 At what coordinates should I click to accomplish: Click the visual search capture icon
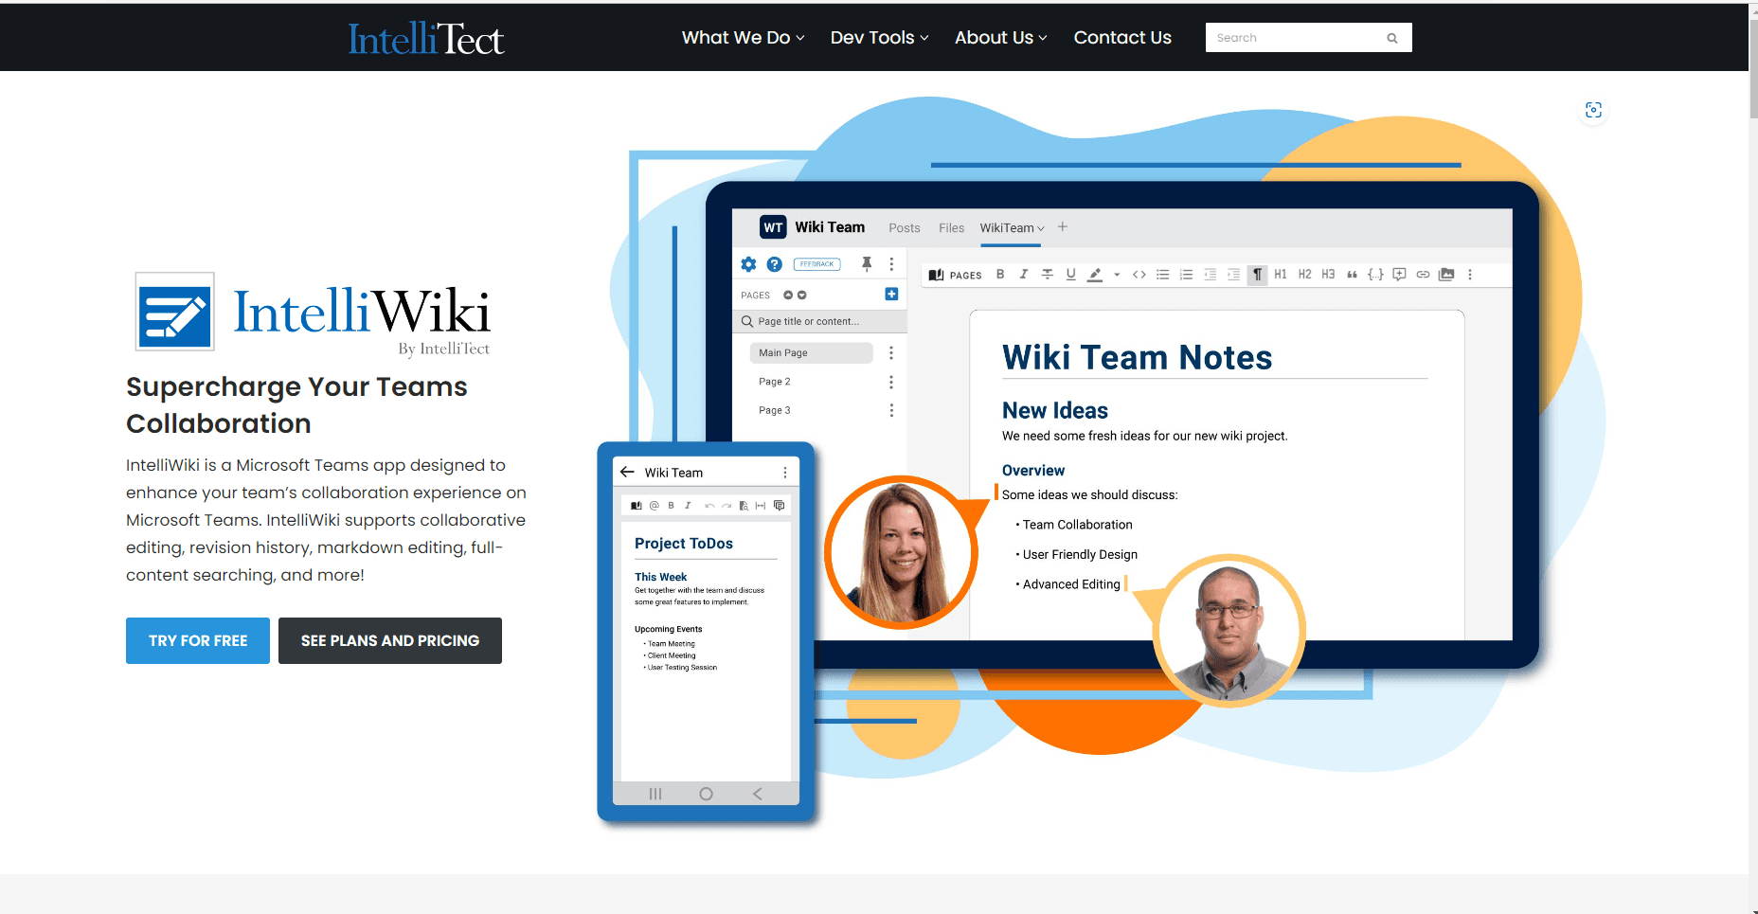click(x=1594, y=110)
